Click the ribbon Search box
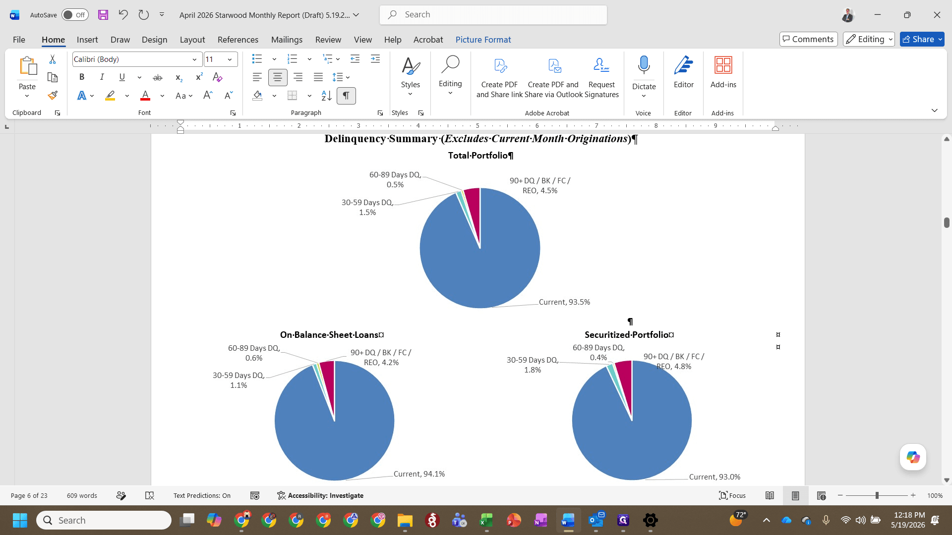The image size is (952, 535). tap(493, 15)
